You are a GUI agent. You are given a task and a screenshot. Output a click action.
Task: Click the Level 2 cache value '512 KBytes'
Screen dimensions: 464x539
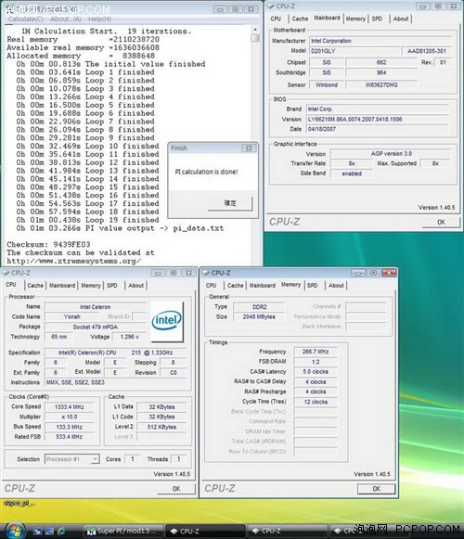pyautogui.click(x=161, y=427)
